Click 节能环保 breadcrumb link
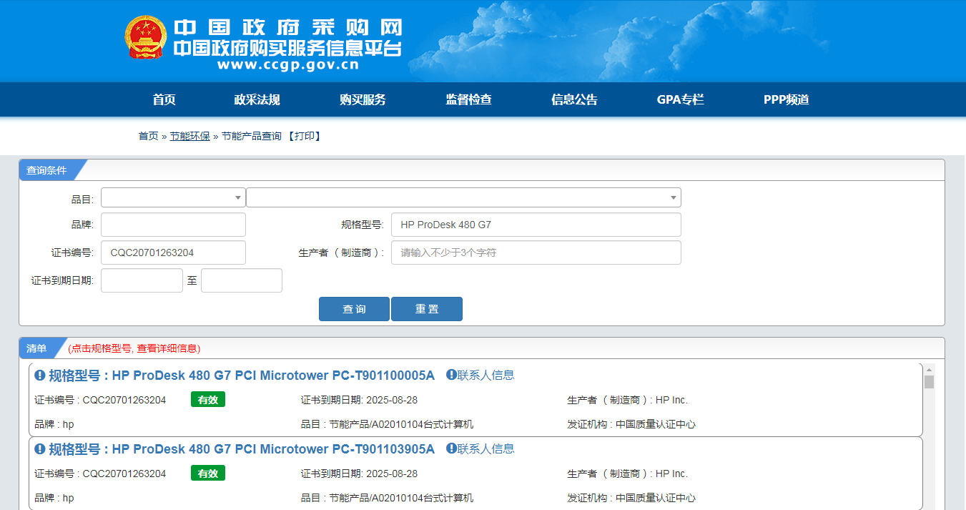 click(x=189, y=136)
